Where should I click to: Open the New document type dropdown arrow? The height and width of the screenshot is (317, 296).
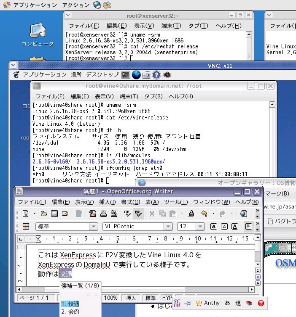pyautogui.click(x=35, y=214)
